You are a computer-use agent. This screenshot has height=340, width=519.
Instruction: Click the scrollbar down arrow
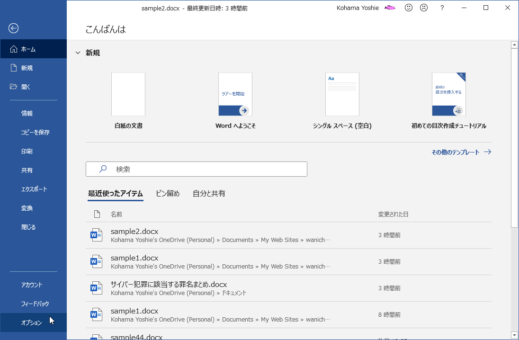(x=514, y=335)
